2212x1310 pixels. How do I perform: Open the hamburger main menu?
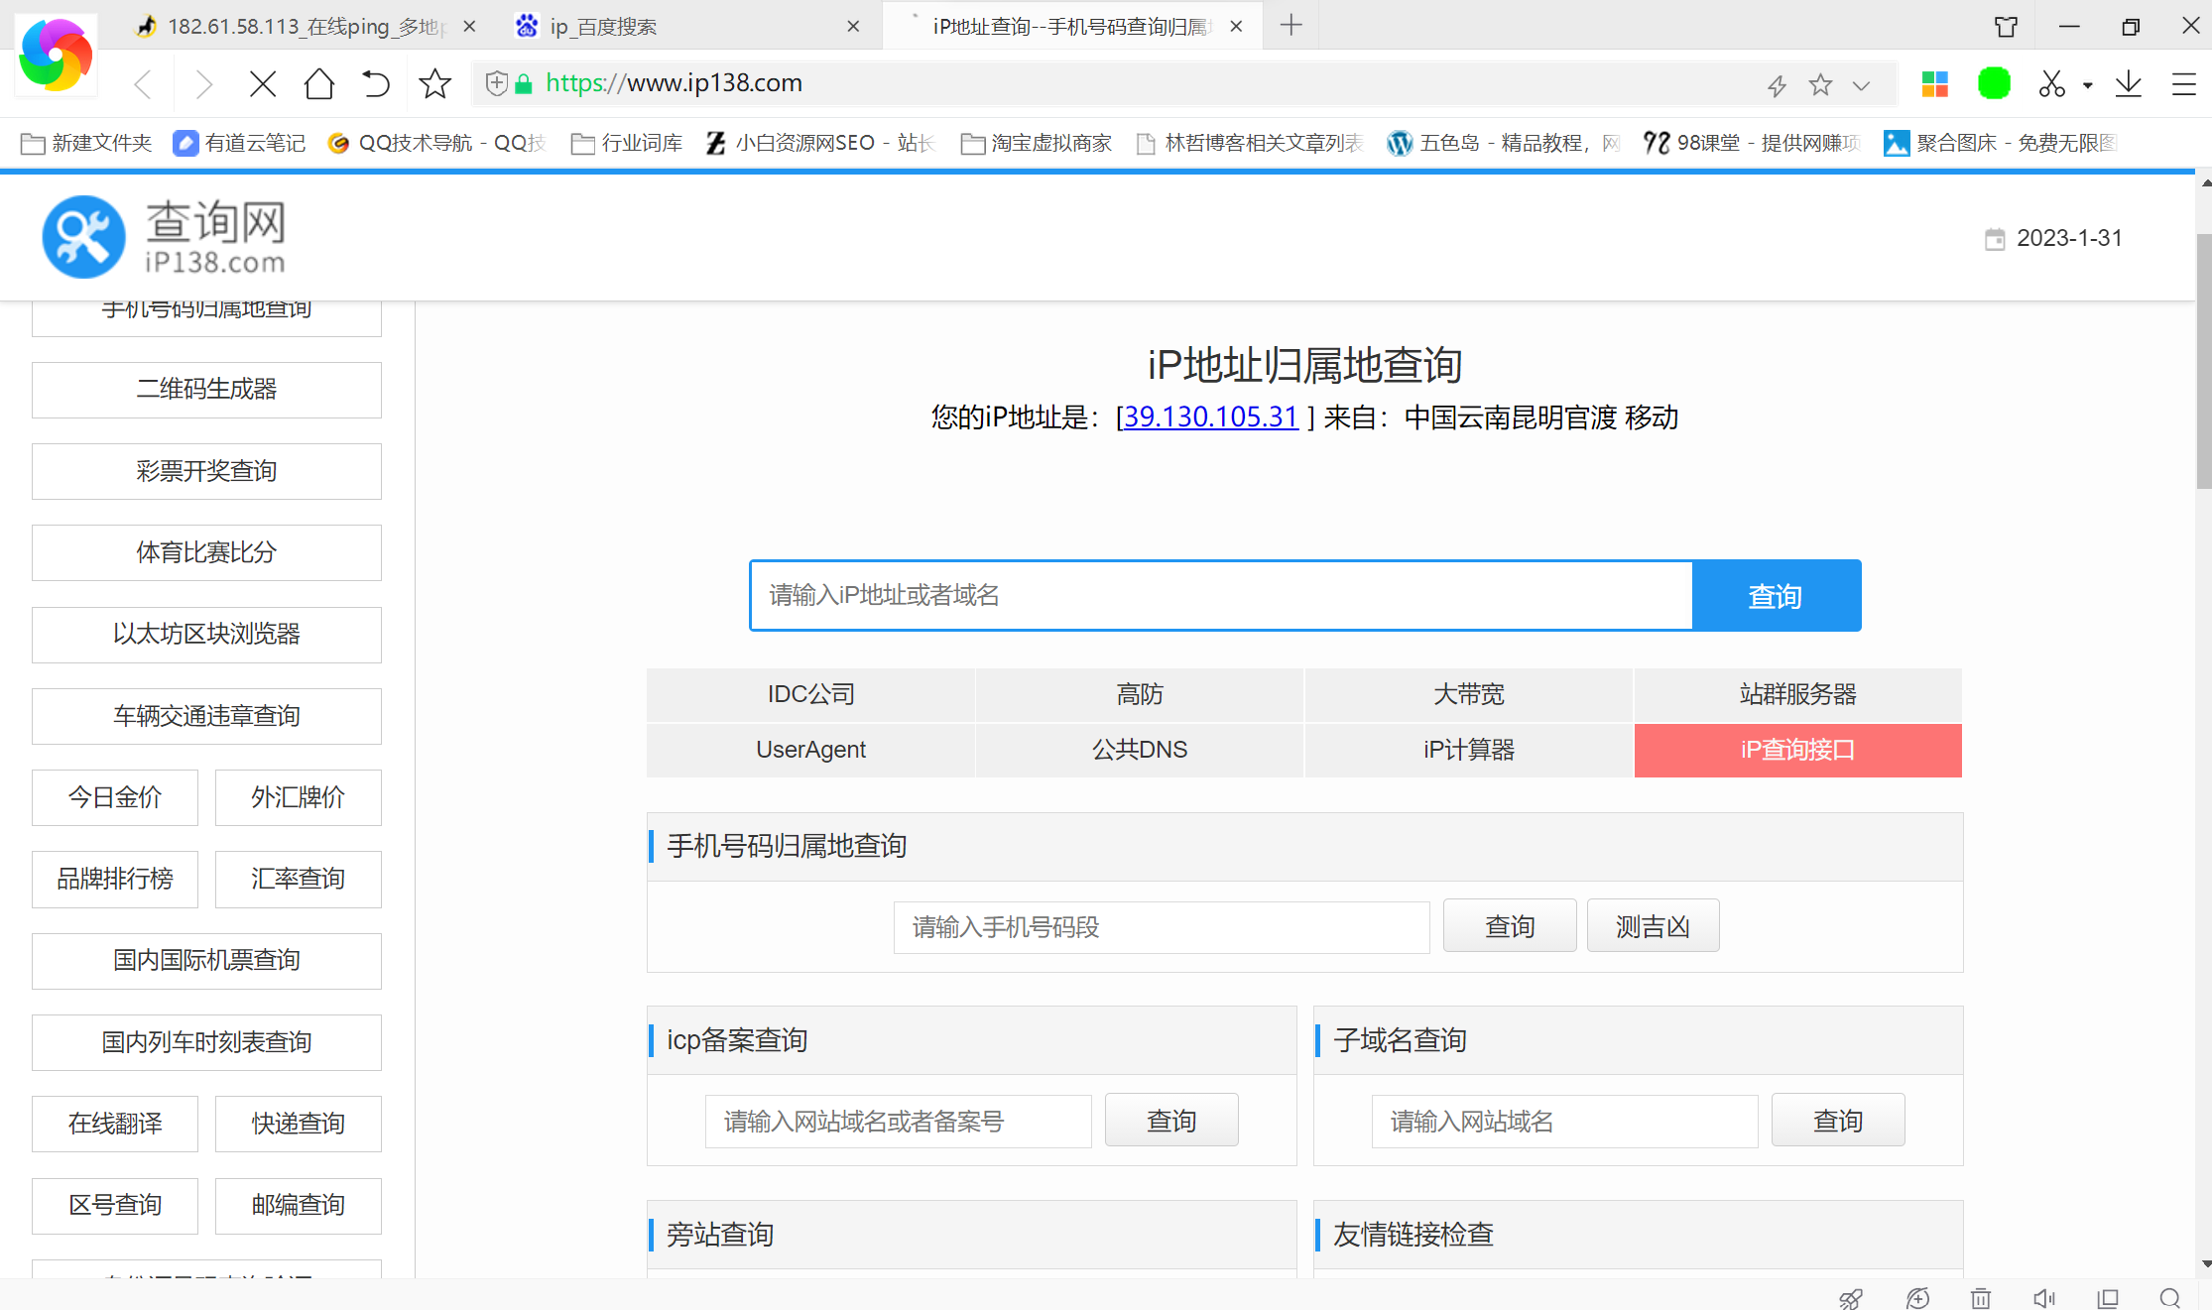pos(2183,84)
